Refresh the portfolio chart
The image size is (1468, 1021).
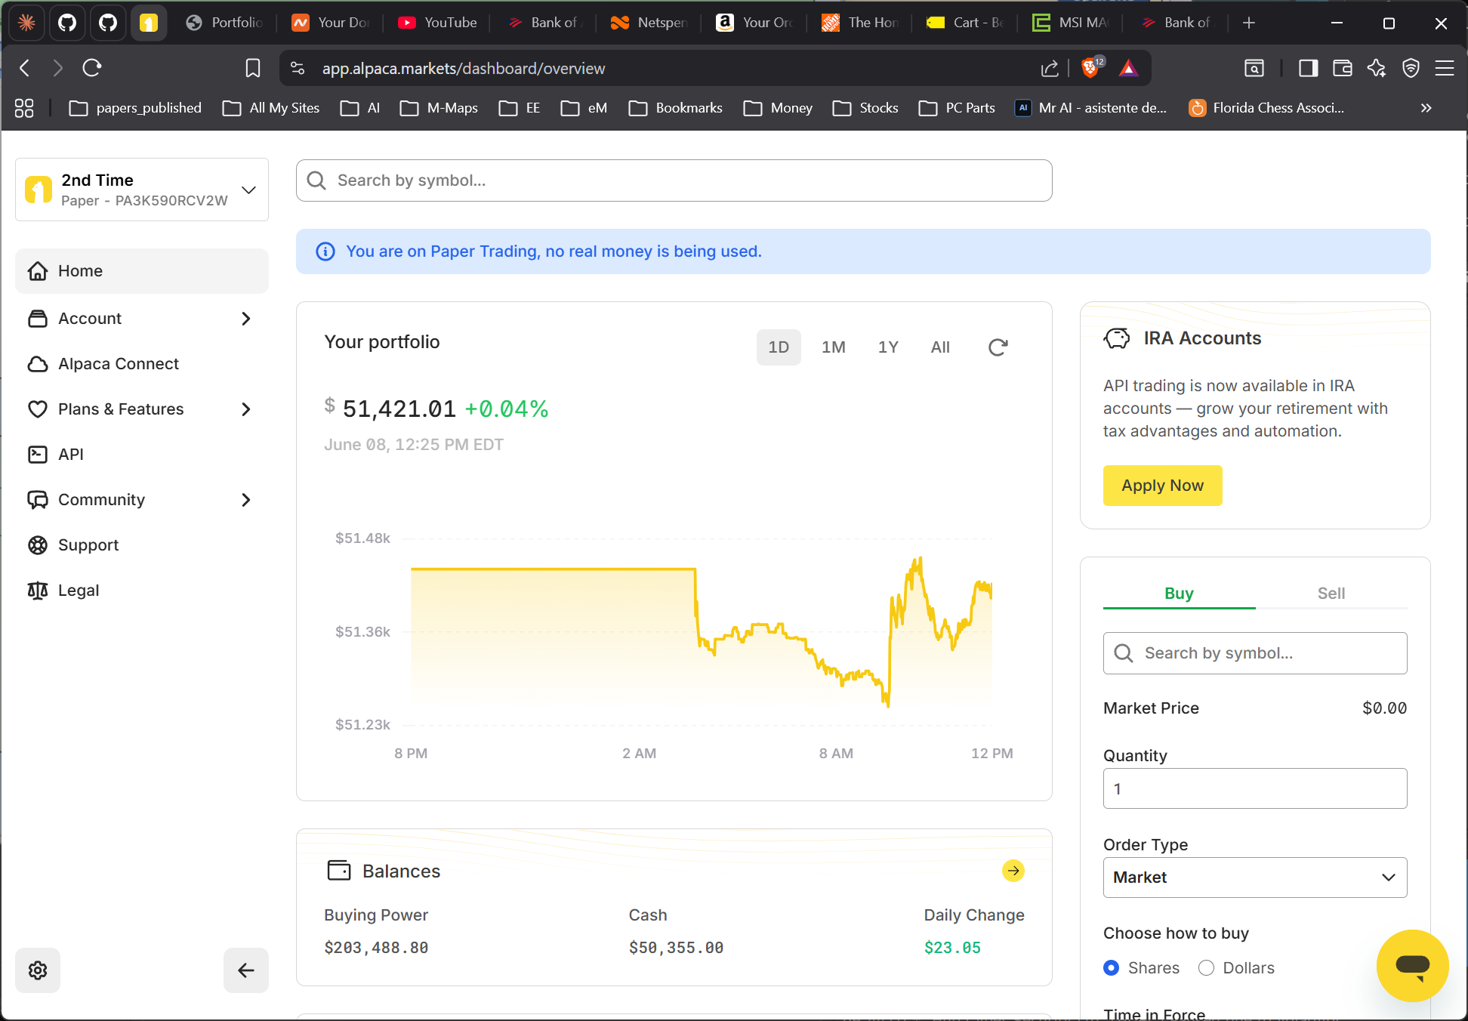point(998,347)
